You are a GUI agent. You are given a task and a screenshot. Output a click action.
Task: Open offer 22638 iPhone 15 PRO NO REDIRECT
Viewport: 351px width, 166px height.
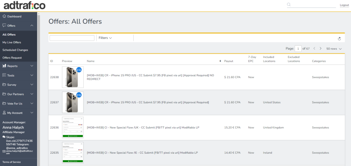(150, 77)
